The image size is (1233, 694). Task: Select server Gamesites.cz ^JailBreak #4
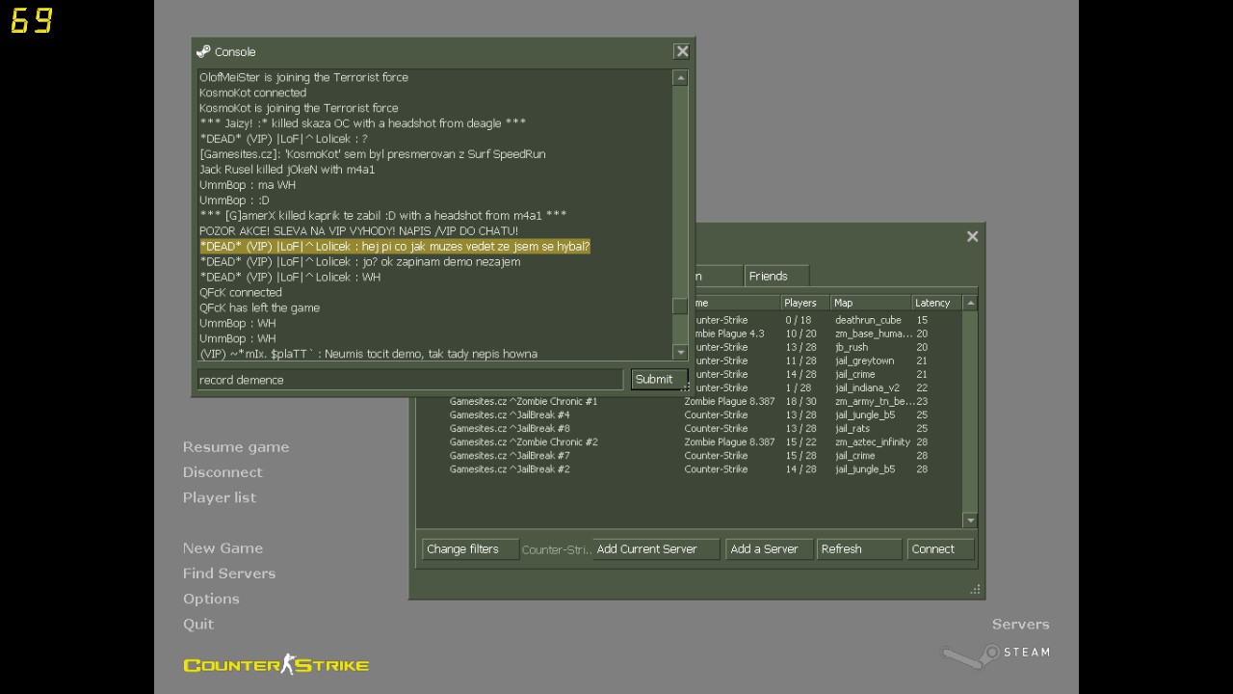click(689, 414)
